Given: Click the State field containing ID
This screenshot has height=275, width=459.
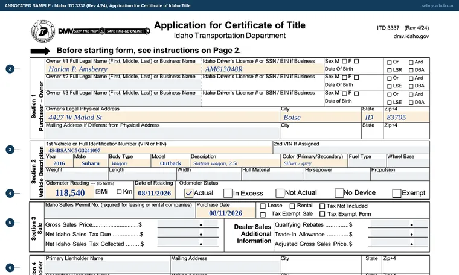Looking at the screenshot, I should click(x=373, y=117).
